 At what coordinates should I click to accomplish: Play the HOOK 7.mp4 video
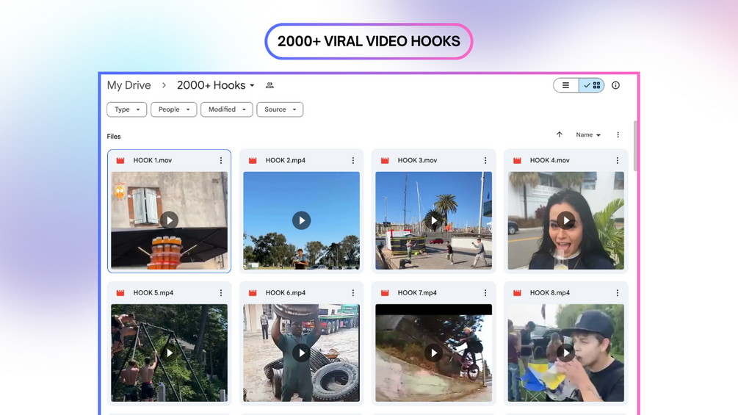point(433,353)
